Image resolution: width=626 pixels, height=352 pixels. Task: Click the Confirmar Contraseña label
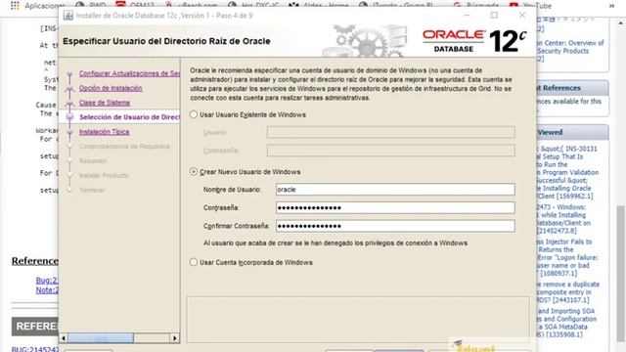(x=237, y=226)
